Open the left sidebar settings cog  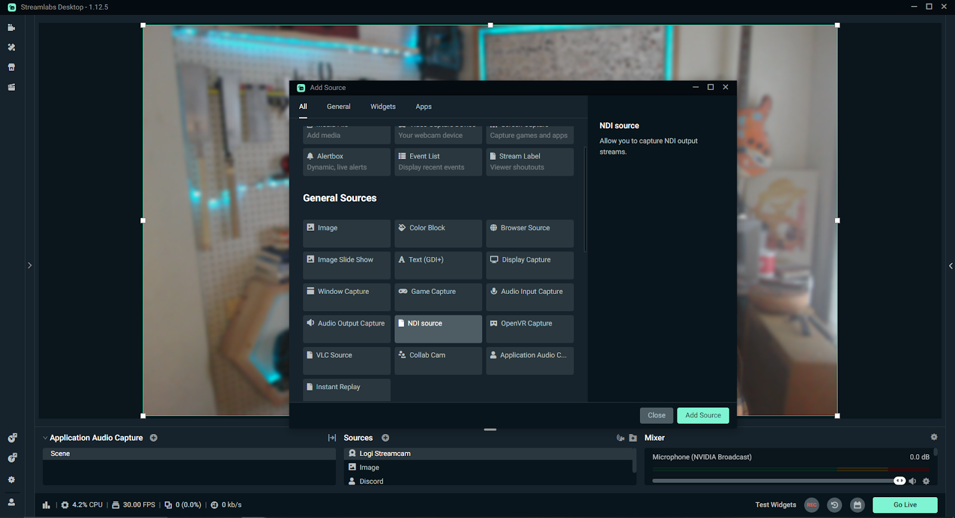[x=11, y=480]
